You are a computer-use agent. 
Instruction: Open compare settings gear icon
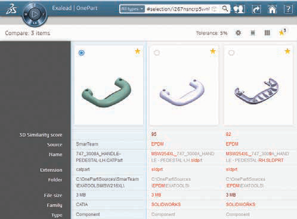(x=238, y=33)
